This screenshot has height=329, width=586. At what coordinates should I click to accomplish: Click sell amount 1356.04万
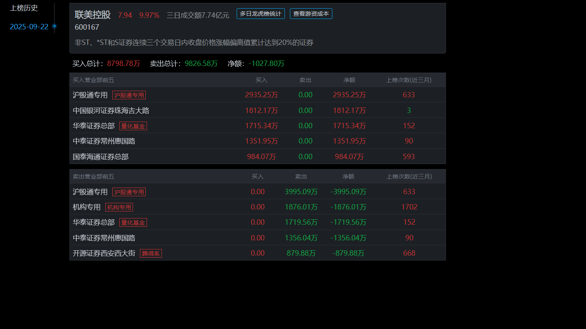coord(301,238)
